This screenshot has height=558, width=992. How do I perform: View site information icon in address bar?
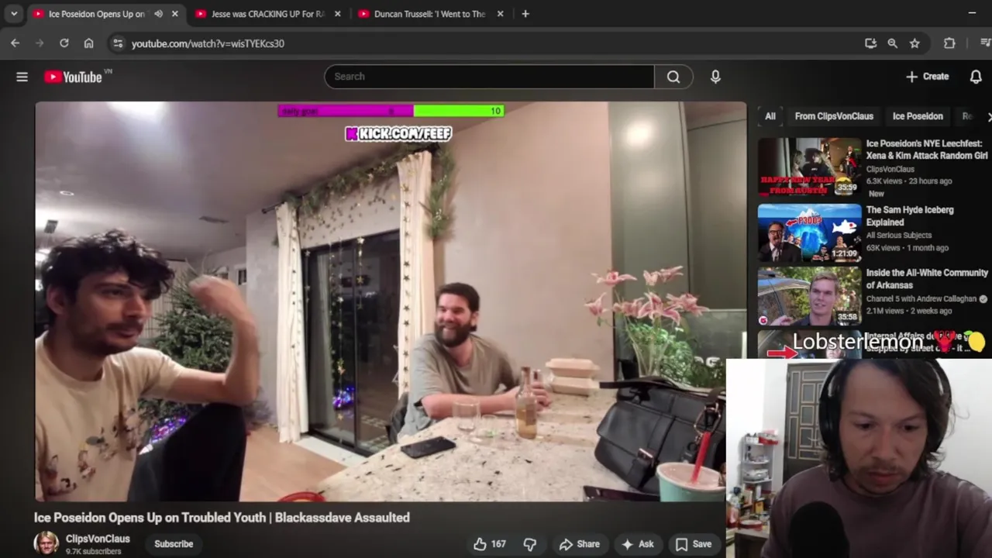[x=118, y=43]
